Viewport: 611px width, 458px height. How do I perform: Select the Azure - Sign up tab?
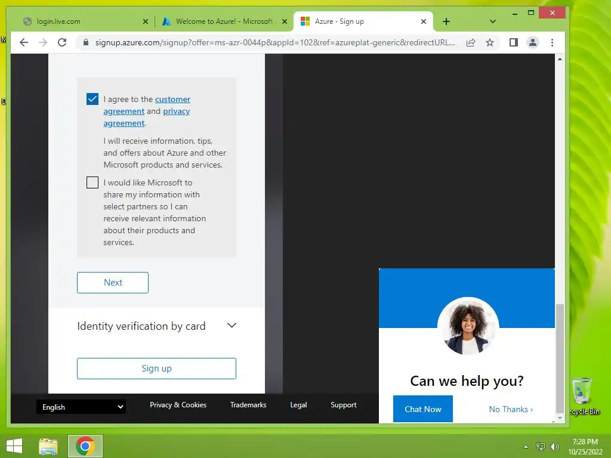[x=363, y=21]
